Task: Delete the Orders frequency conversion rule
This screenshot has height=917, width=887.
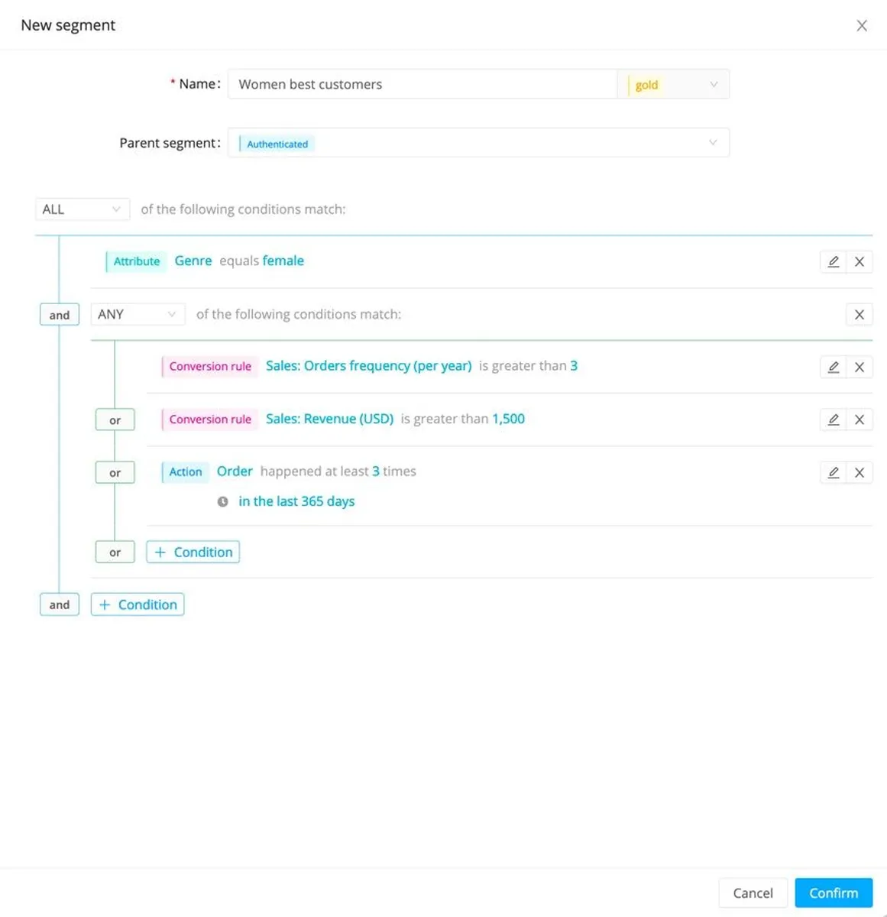Action: 859,367
